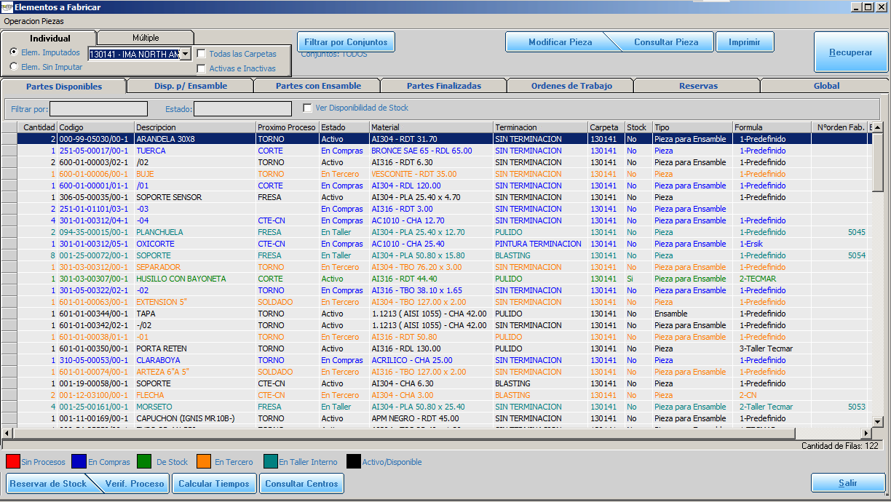Switch to the Ordenes de Trabajo tab
The height and width of the screenshot is (502, 891).
pos(571,86)
